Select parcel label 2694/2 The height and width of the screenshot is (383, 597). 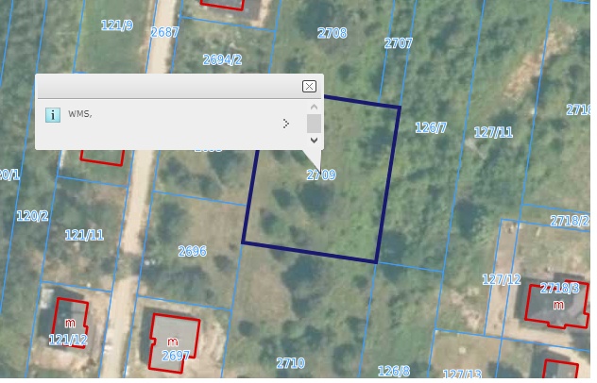coord(222,59)
